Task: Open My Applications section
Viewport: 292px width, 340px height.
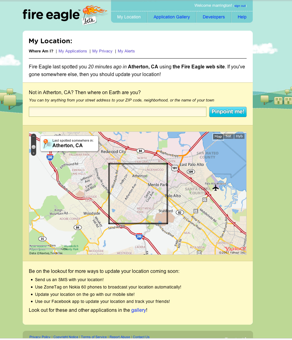Action: (x=73, y=51)
